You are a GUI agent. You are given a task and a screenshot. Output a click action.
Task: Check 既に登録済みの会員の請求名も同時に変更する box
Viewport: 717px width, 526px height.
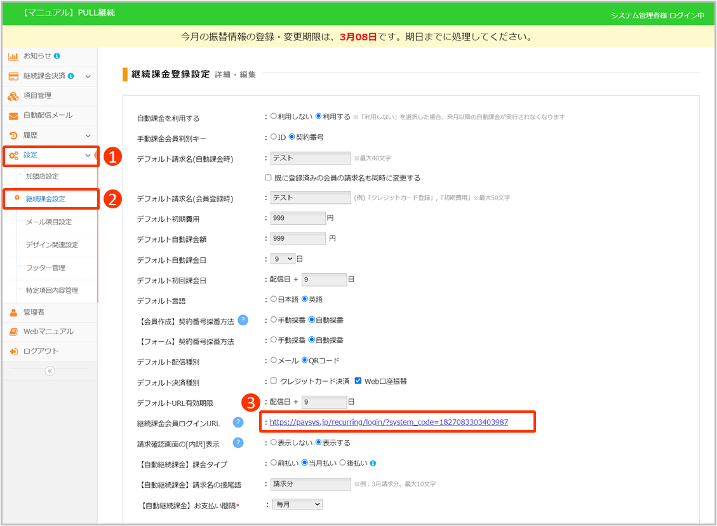coord(269,178)
